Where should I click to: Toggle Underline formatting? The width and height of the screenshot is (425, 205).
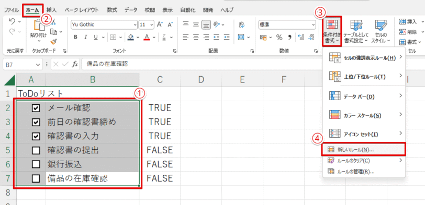pyautogui.click(x=95, y=37)
